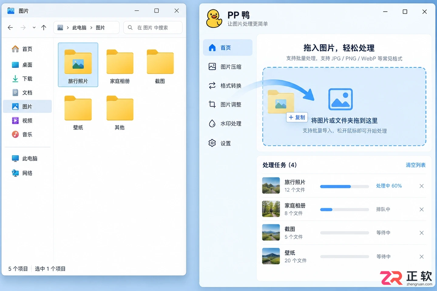Viewport: 437px width, 291px height.
Task: Open the recent locations dropdown in explorer
Action: (x=34, y=28)
